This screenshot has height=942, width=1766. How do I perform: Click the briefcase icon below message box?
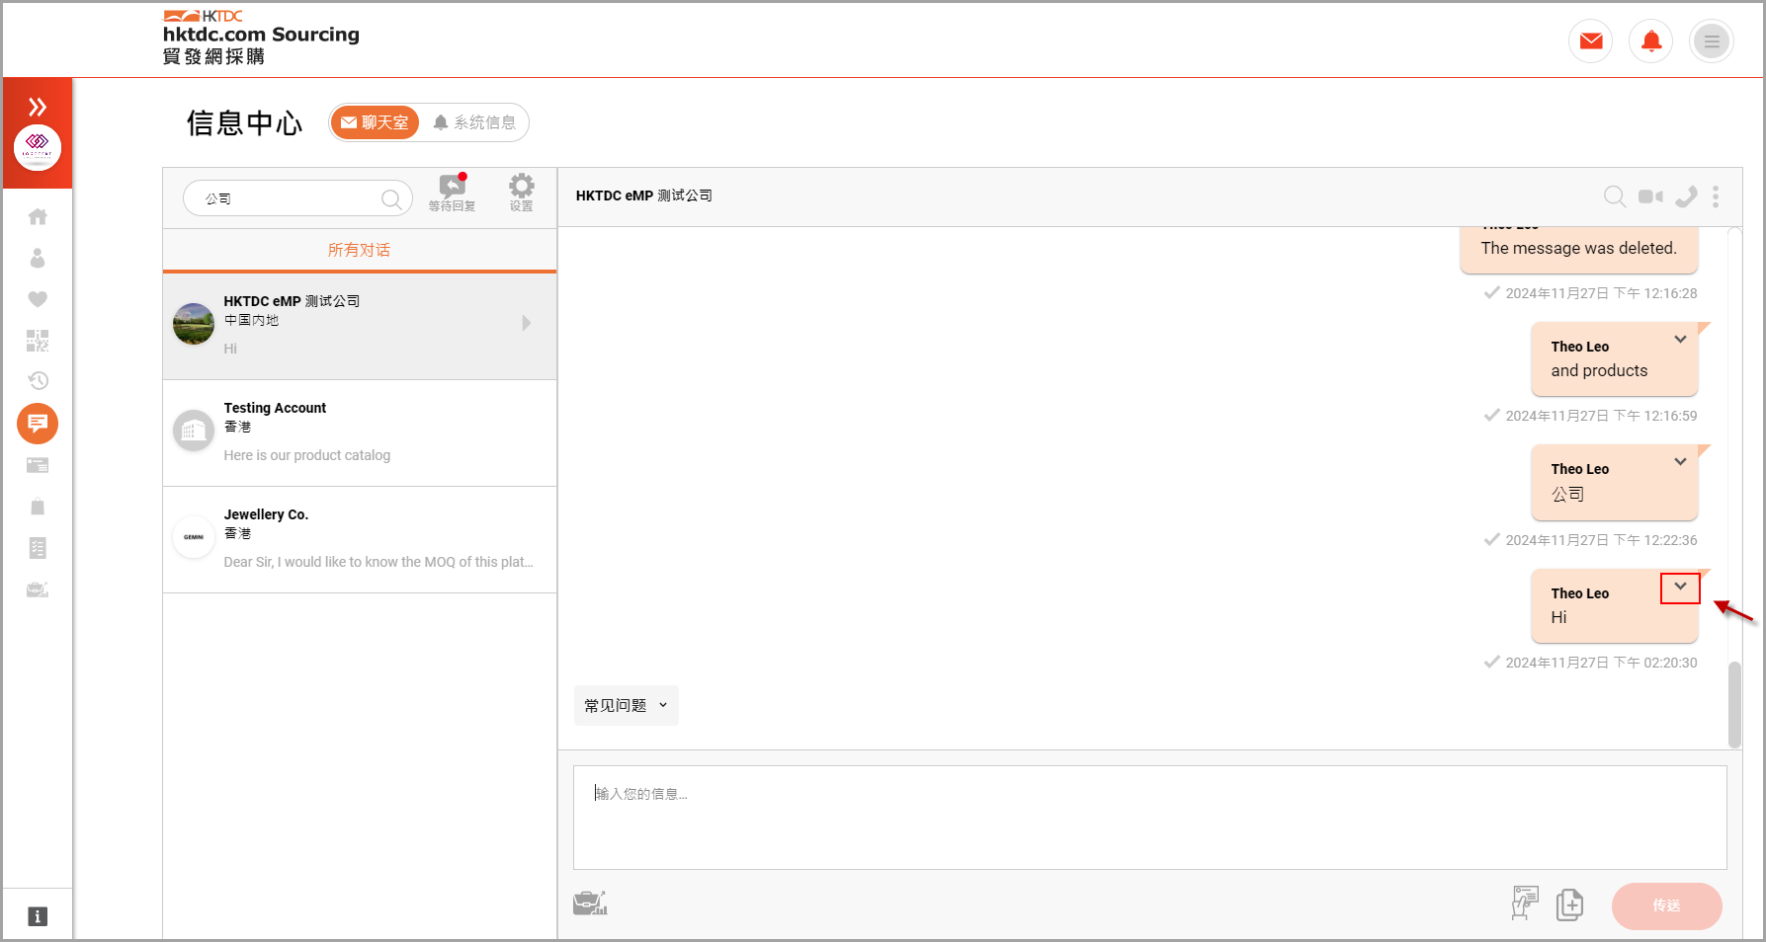(x=590, y=903)
